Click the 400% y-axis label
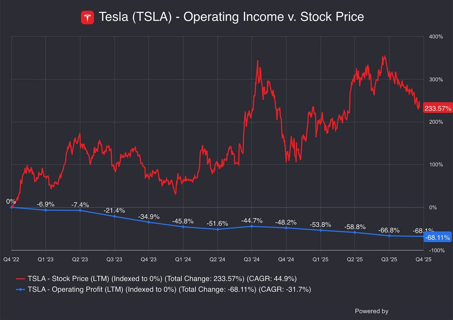 tap(436, 37)
